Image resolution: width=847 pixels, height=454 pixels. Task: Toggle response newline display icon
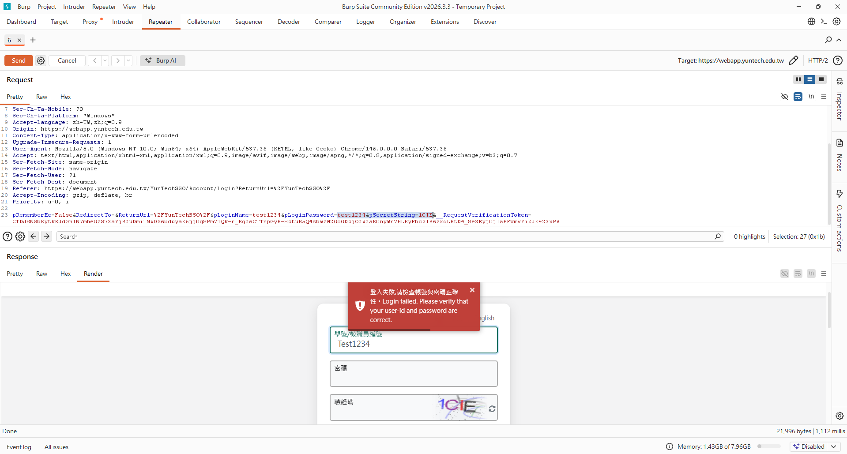tap(811, 274)
